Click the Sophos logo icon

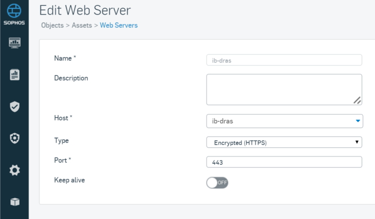tap(14, 11)
